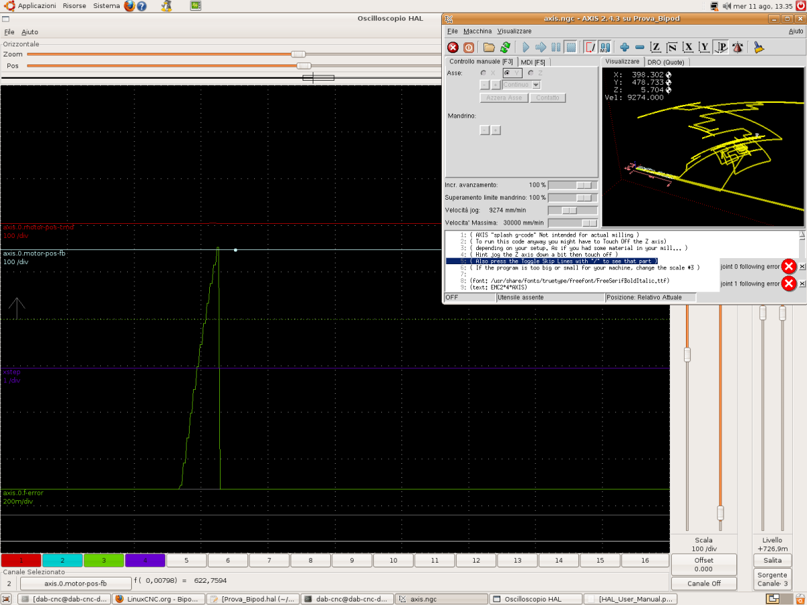Toggle skip lines with slash icon
This screenshot has height=605, width=807.
point(590,47)
